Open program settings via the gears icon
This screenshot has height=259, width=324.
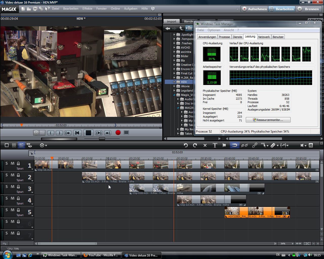[41, 9]
